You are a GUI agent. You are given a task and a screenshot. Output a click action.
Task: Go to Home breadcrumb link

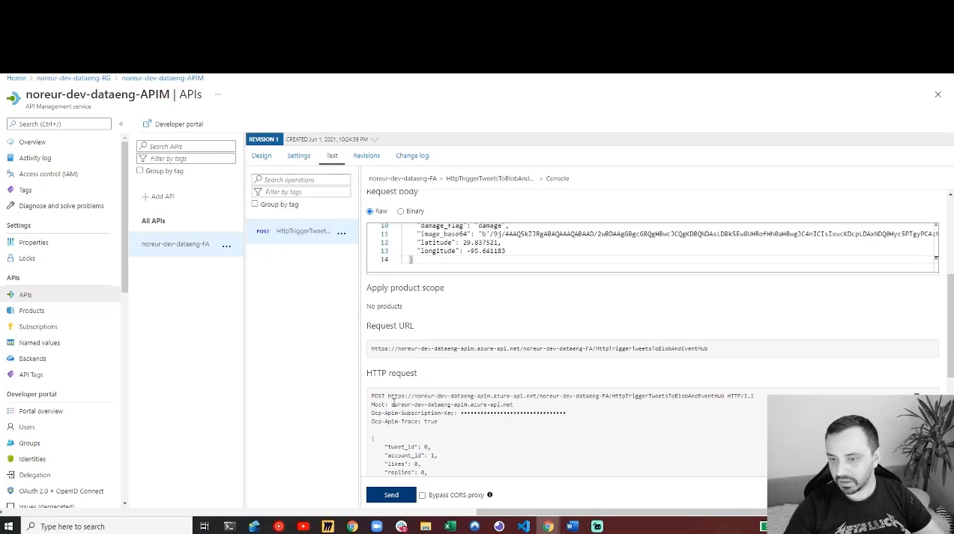[x=16, y=78]
